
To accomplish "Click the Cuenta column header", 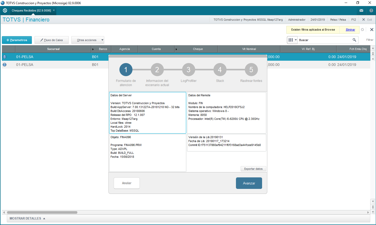I will (x=156, y=49).
